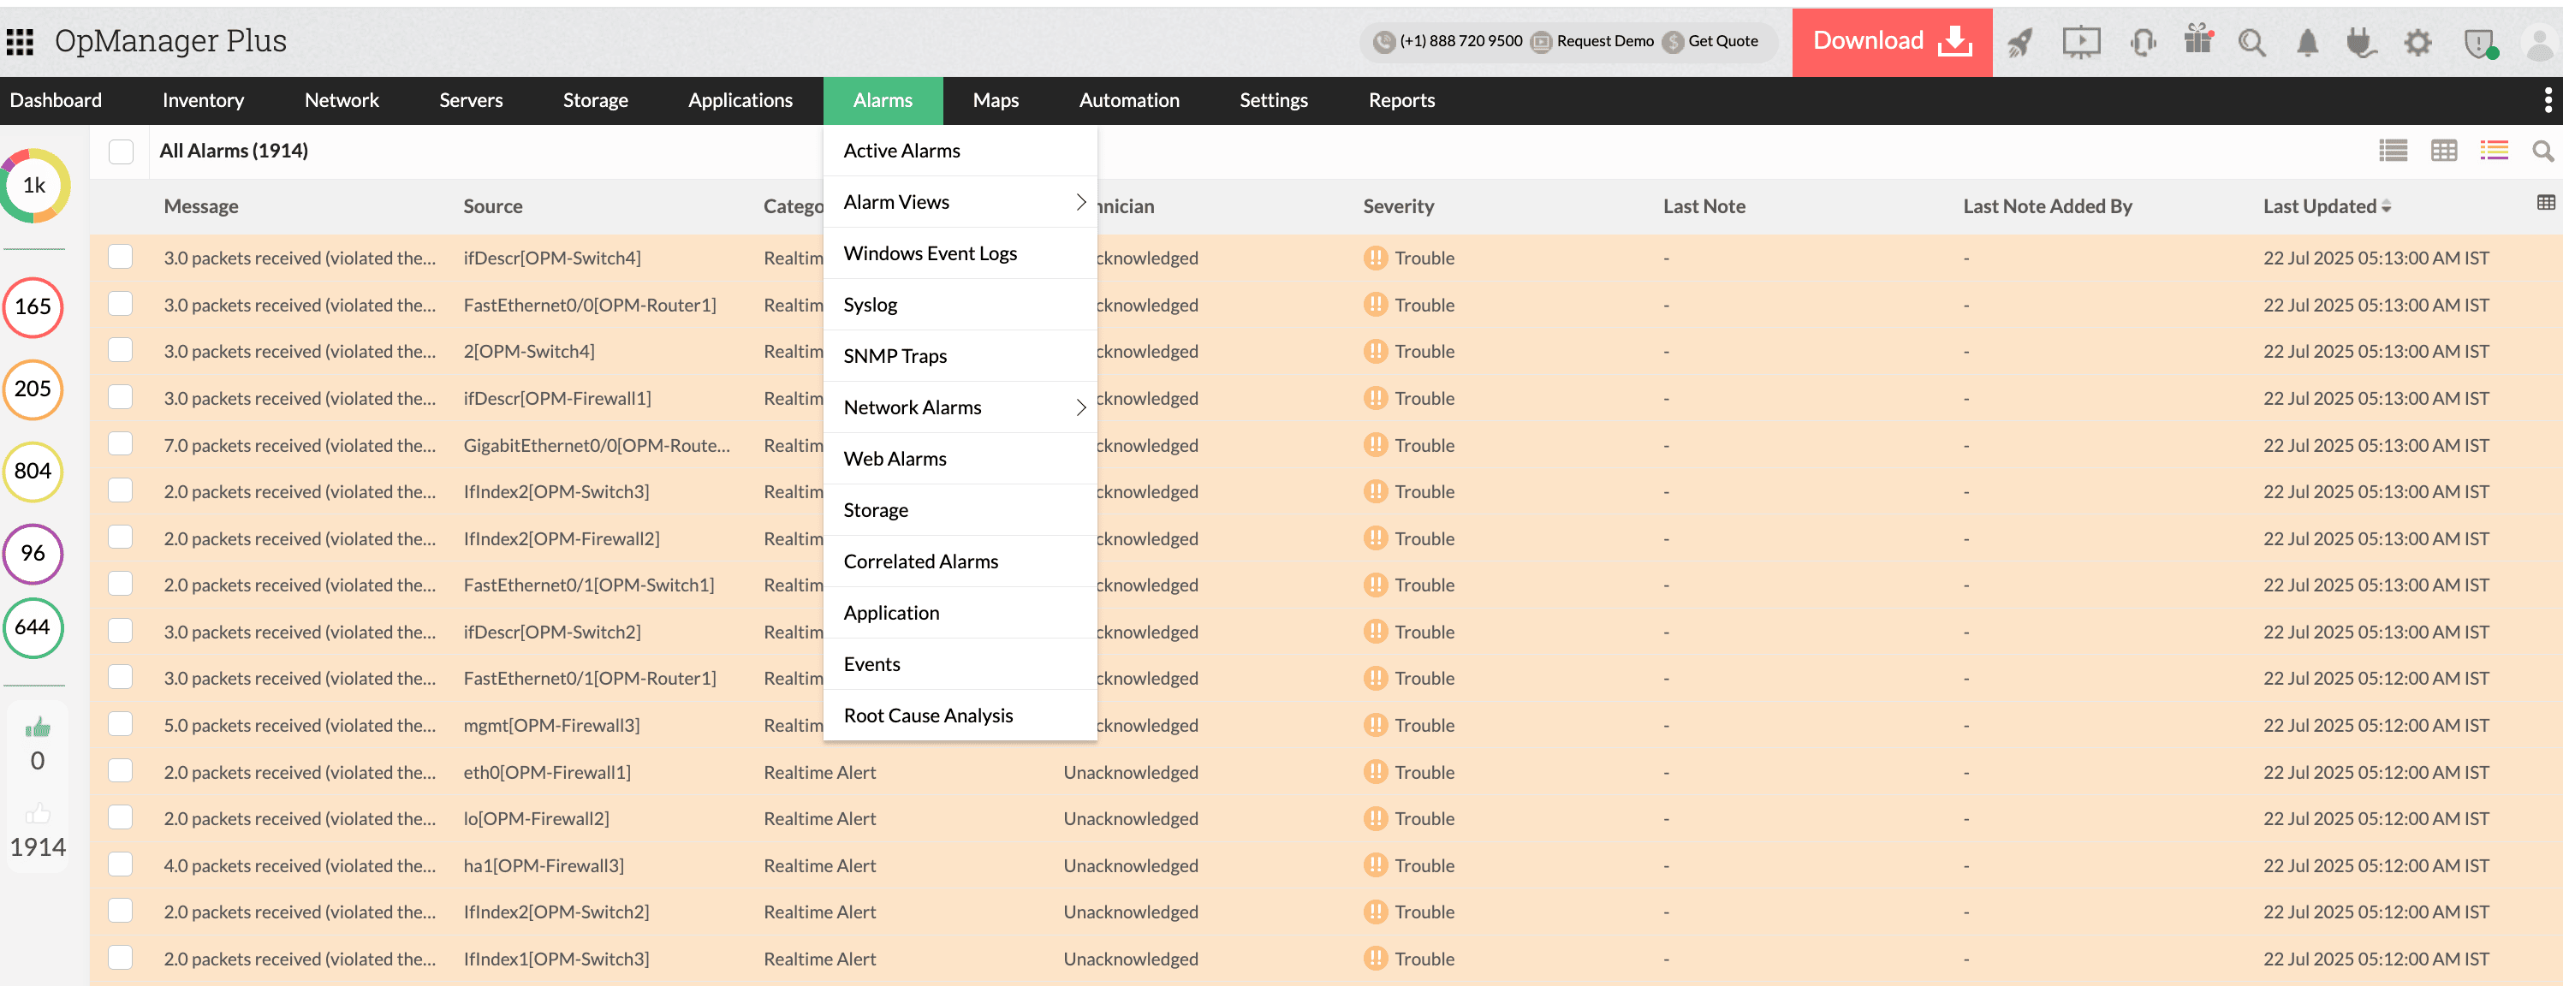Filter by the green 644 clear circle
The width and height of the screenshot is (2563, 986).
tap(33, 628)
